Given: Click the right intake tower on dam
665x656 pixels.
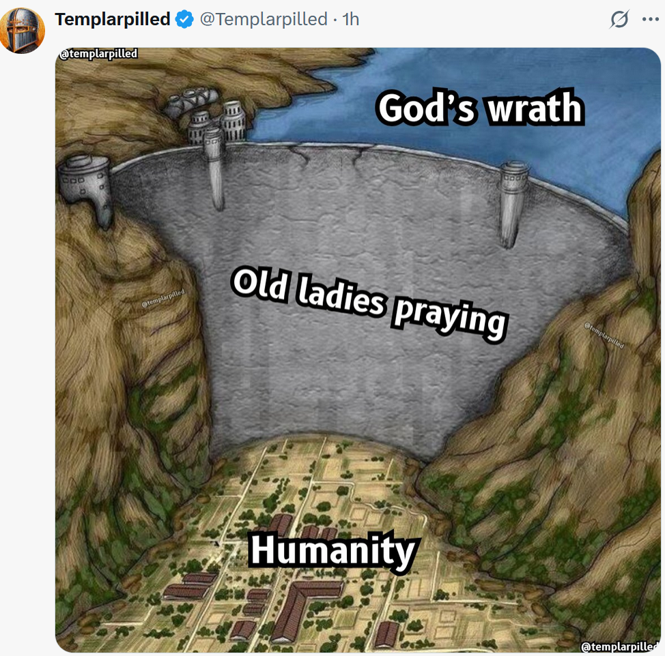Looking at the screenshot, I should [513, 203].
